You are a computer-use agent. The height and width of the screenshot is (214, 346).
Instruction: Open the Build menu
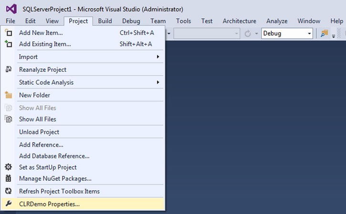(x=105, y=21)
